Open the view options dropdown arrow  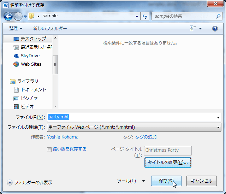[200, 29]
